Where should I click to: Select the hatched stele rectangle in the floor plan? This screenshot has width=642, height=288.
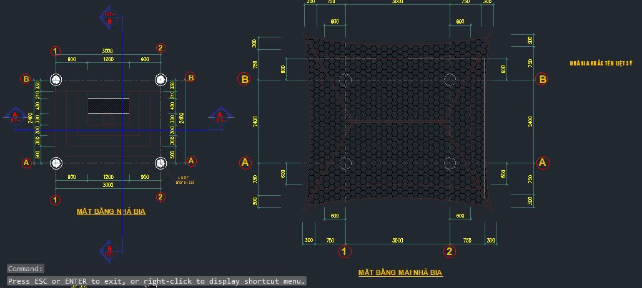pyautogui.click(x=109, y=106)
